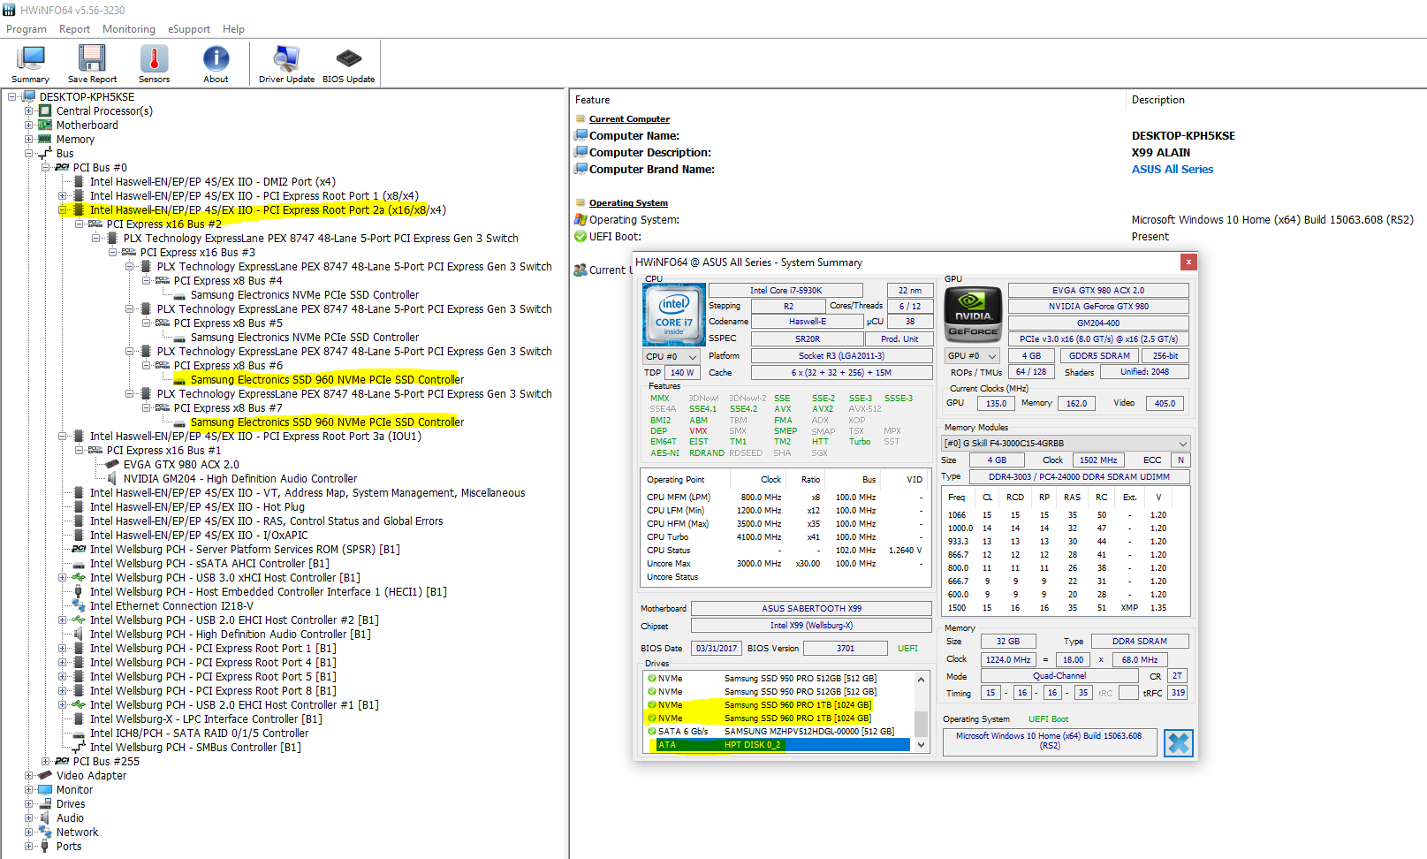
Task: Select Intel Ethernet Connection I218-V
Action: click(171, 606)
